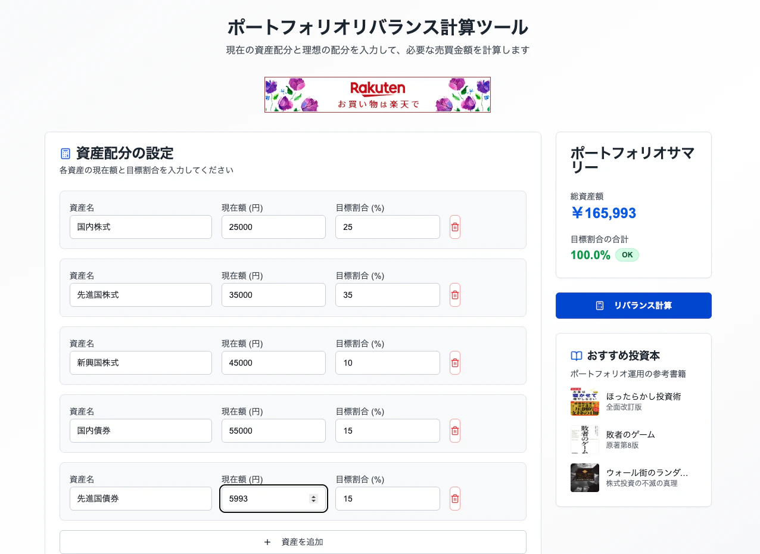Click the plus icon on 資産を追加

pyautogui.click(x=267, y=542)
